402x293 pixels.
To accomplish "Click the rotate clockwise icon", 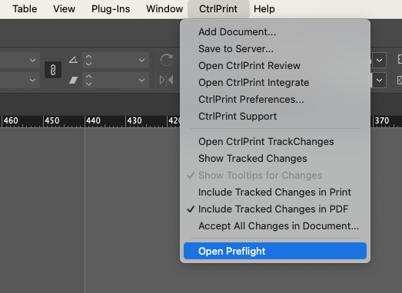I will pos(166,60).
